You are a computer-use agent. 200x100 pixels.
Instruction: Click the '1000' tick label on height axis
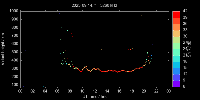[14, 11]
